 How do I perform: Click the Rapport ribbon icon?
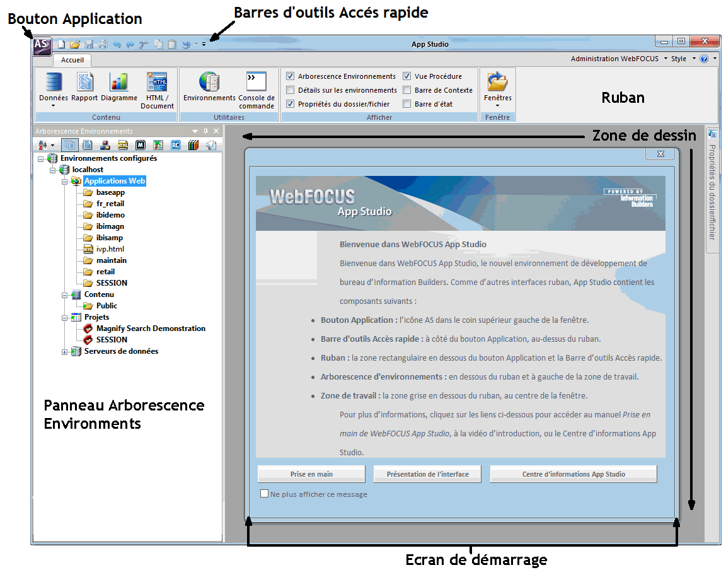84,87
